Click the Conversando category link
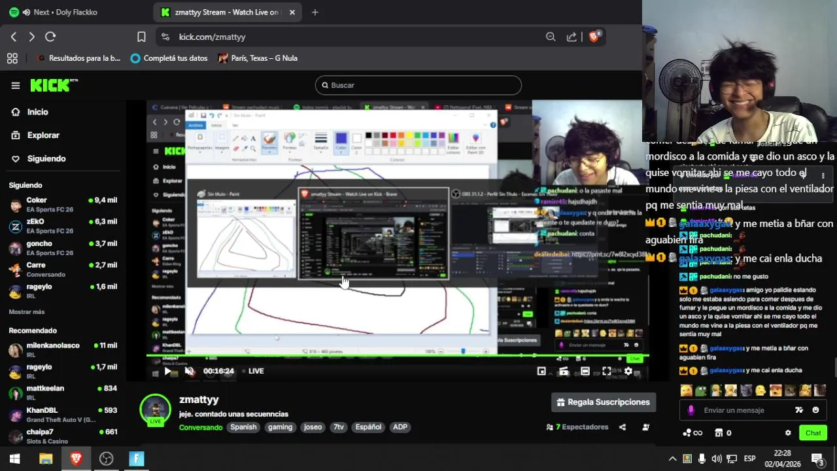 201,427
